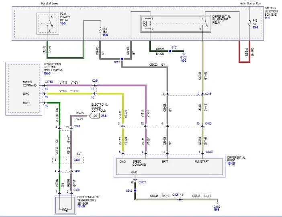The image size is (282, 217).
Task: Click the 'C264' connector label above pin 14
Action: [x=95, y=80]
